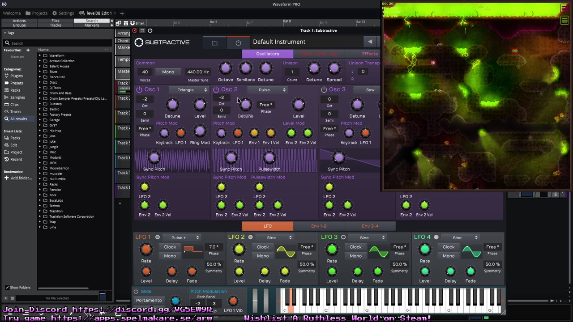573x322 pixels.
Task: Toggle the LFO 4 indicator dot
Action: [x=436, y=237]
